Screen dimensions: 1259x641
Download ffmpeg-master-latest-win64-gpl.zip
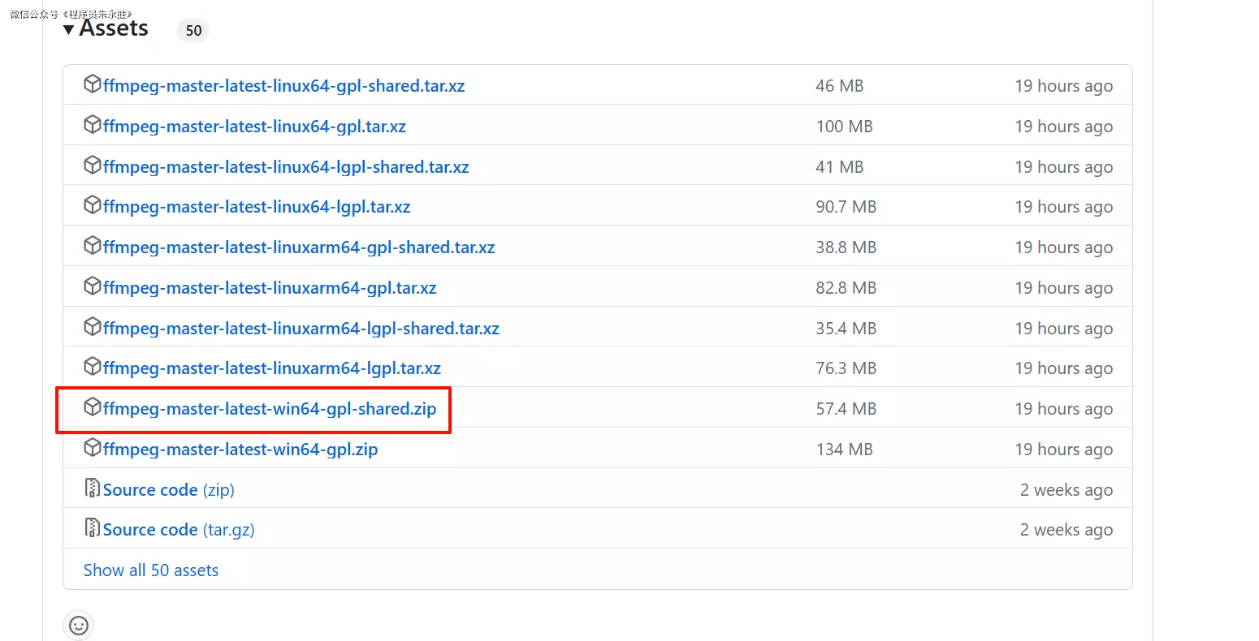(240, 450)
